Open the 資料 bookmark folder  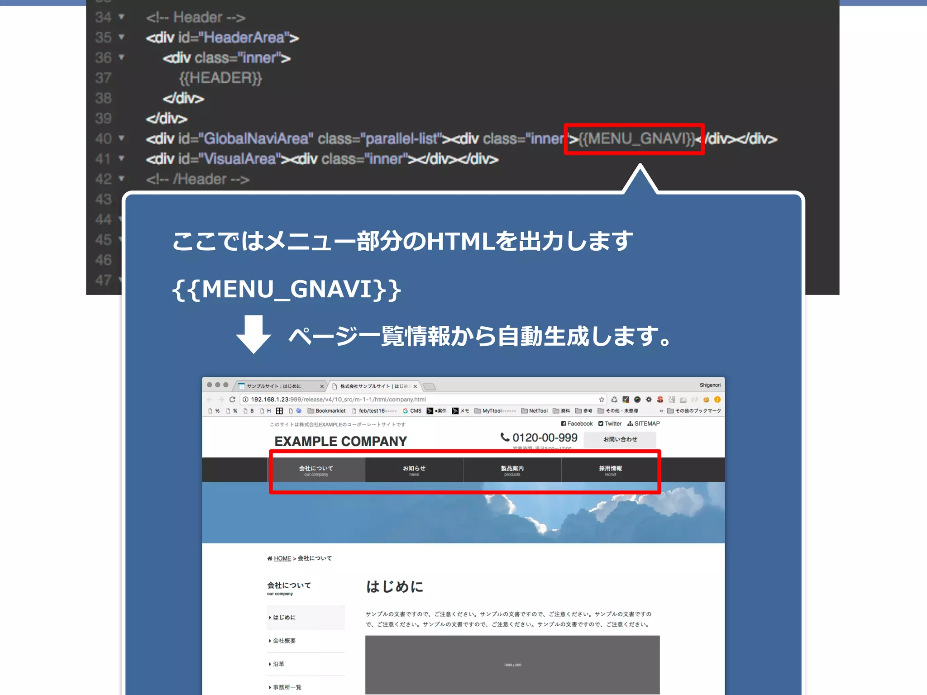point(561,411)
